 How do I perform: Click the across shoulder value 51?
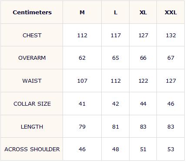click(x=143, y=149)
